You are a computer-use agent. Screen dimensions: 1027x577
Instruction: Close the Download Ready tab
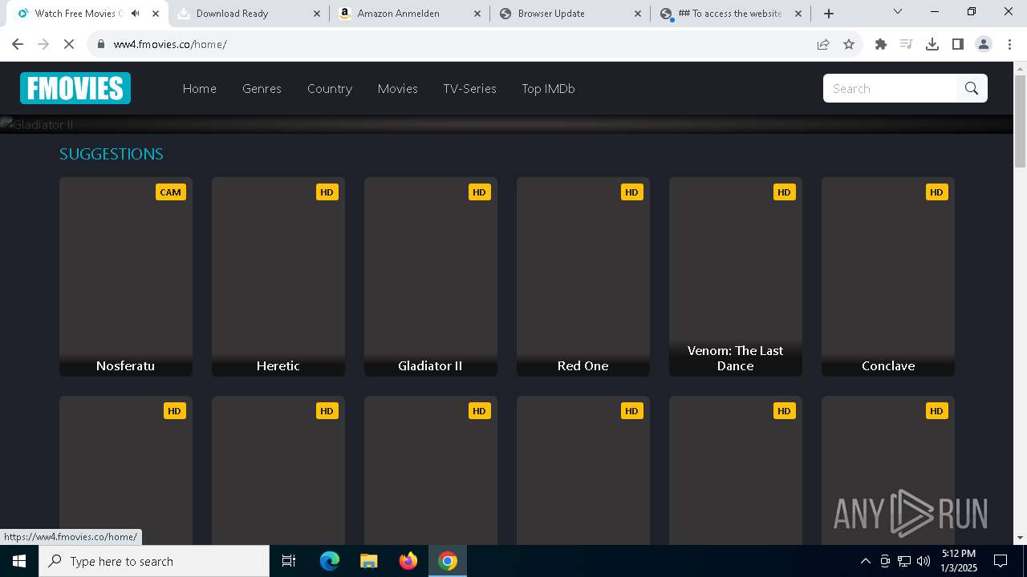click(316, 14)
